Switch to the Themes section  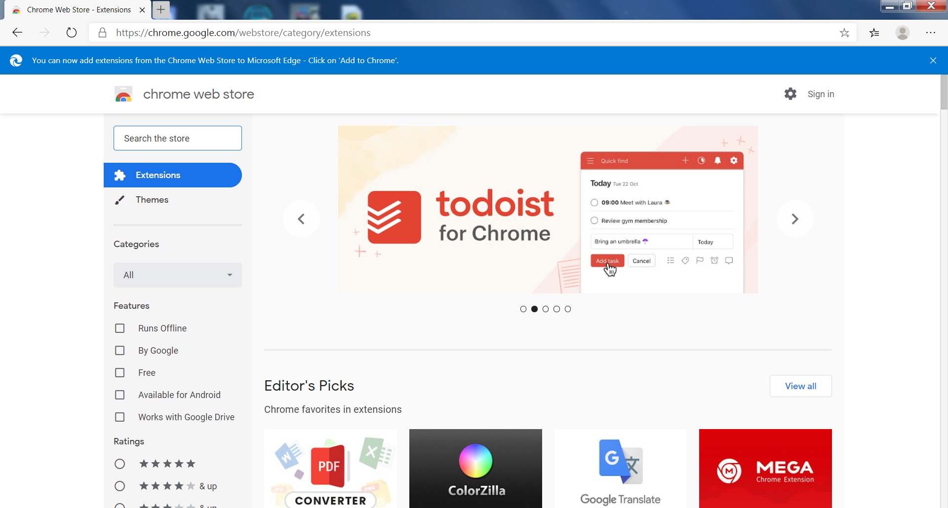tap(152, 200)
